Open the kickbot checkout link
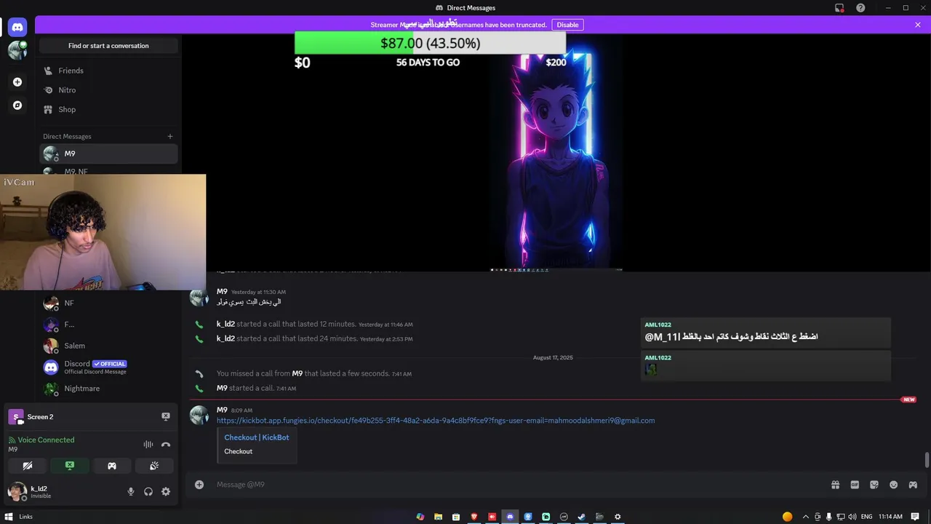Viewport: 931px width, 524px height. 436,421
